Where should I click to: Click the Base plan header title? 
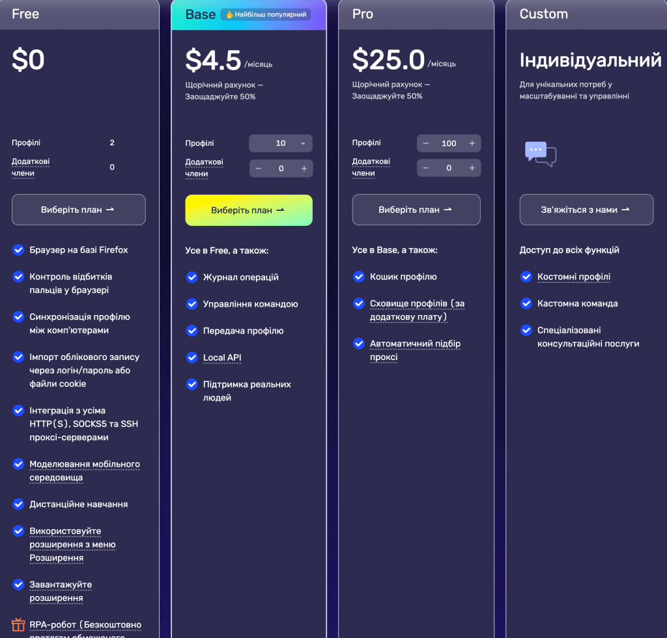(x=201, y=14)
